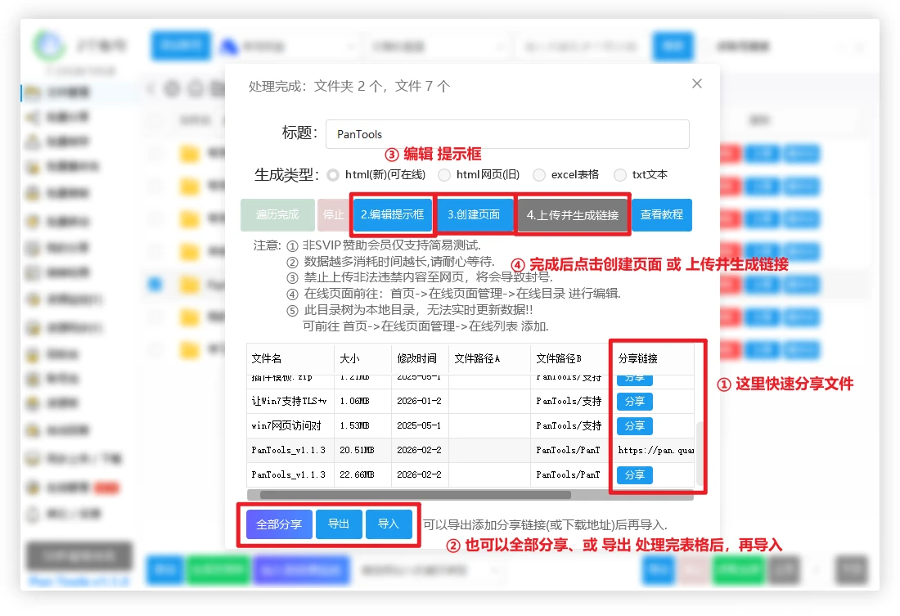The height and width of the screenshot is (616, 900).
Task: Click the 3.创建页面 button
Action: coord(475,215)
